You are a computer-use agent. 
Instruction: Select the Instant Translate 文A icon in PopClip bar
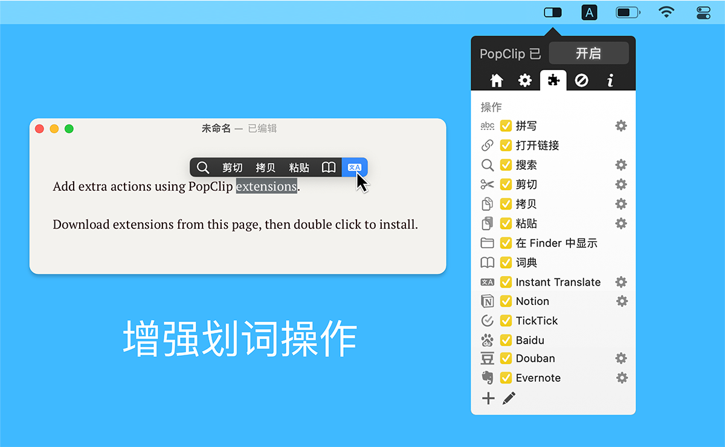355,167
